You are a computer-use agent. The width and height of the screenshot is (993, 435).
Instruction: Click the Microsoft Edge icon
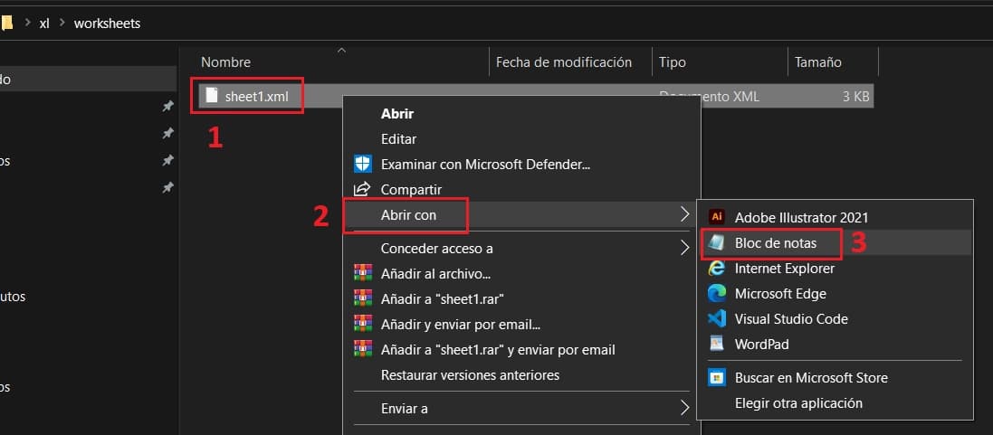pos(717,293)
